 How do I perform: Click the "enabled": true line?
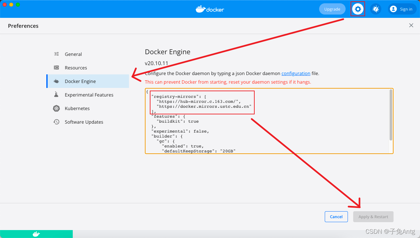click(183, 146)
